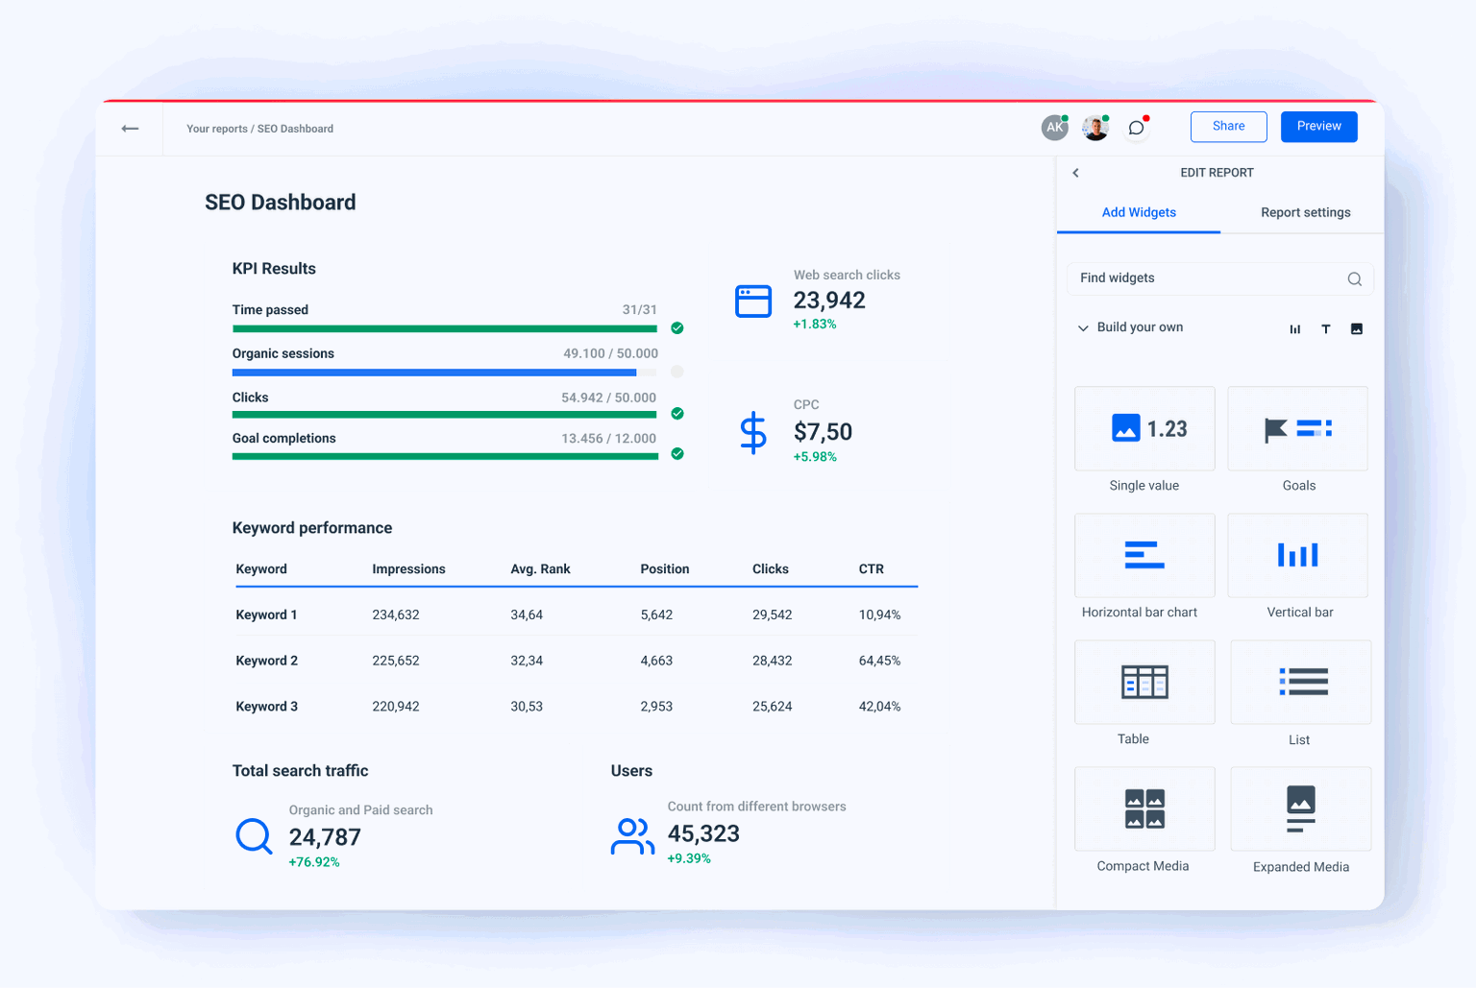Add a List widget
This screenshot has height=988, width=1476.
[x=1299, y=682]
